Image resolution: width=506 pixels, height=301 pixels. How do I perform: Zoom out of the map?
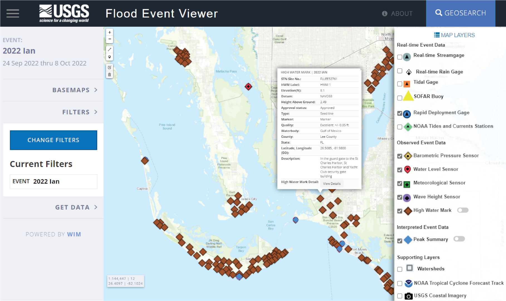tap(110, 39)
